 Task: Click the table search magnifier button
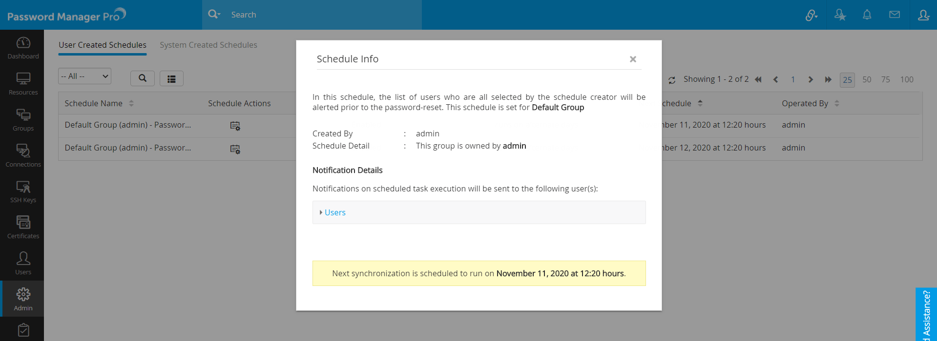tap(143, 78)
